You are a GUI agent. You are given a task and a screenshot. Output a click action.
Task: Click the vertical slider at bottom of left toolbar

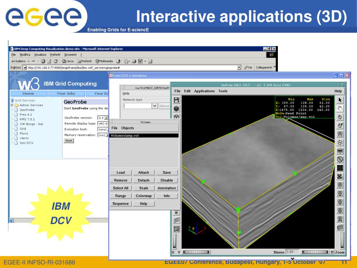point(175,241)
